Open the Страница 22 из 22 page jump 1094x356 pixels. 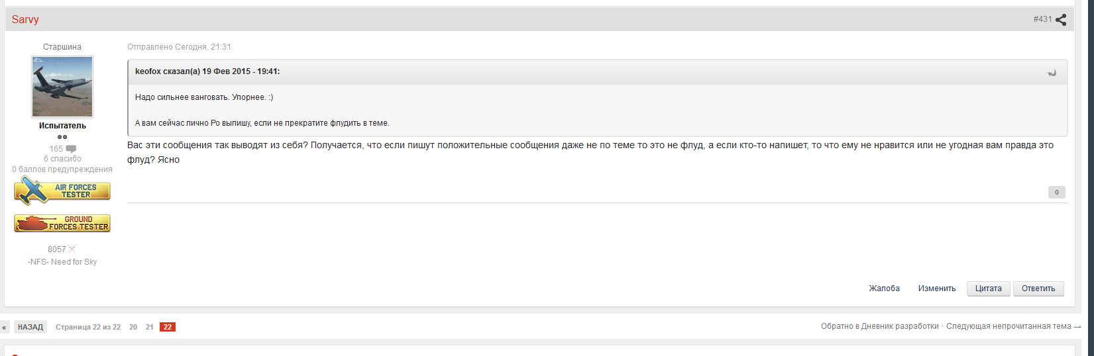point(88,327)
